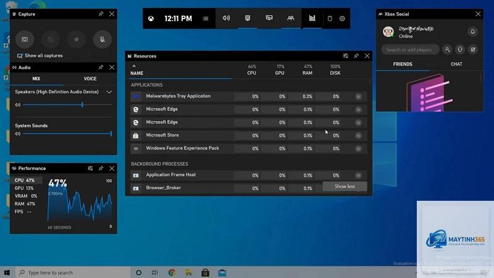The image size is (494, 278).
Task: Pin the Performance widget
Action: tap(101, 168)
